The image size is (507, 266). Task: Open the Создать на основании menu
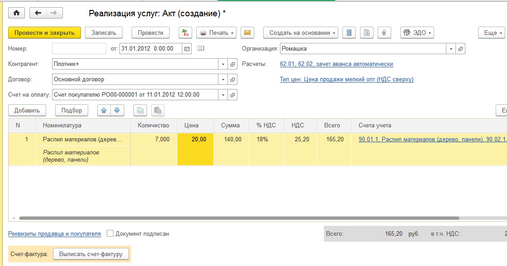tap(301, 33)
